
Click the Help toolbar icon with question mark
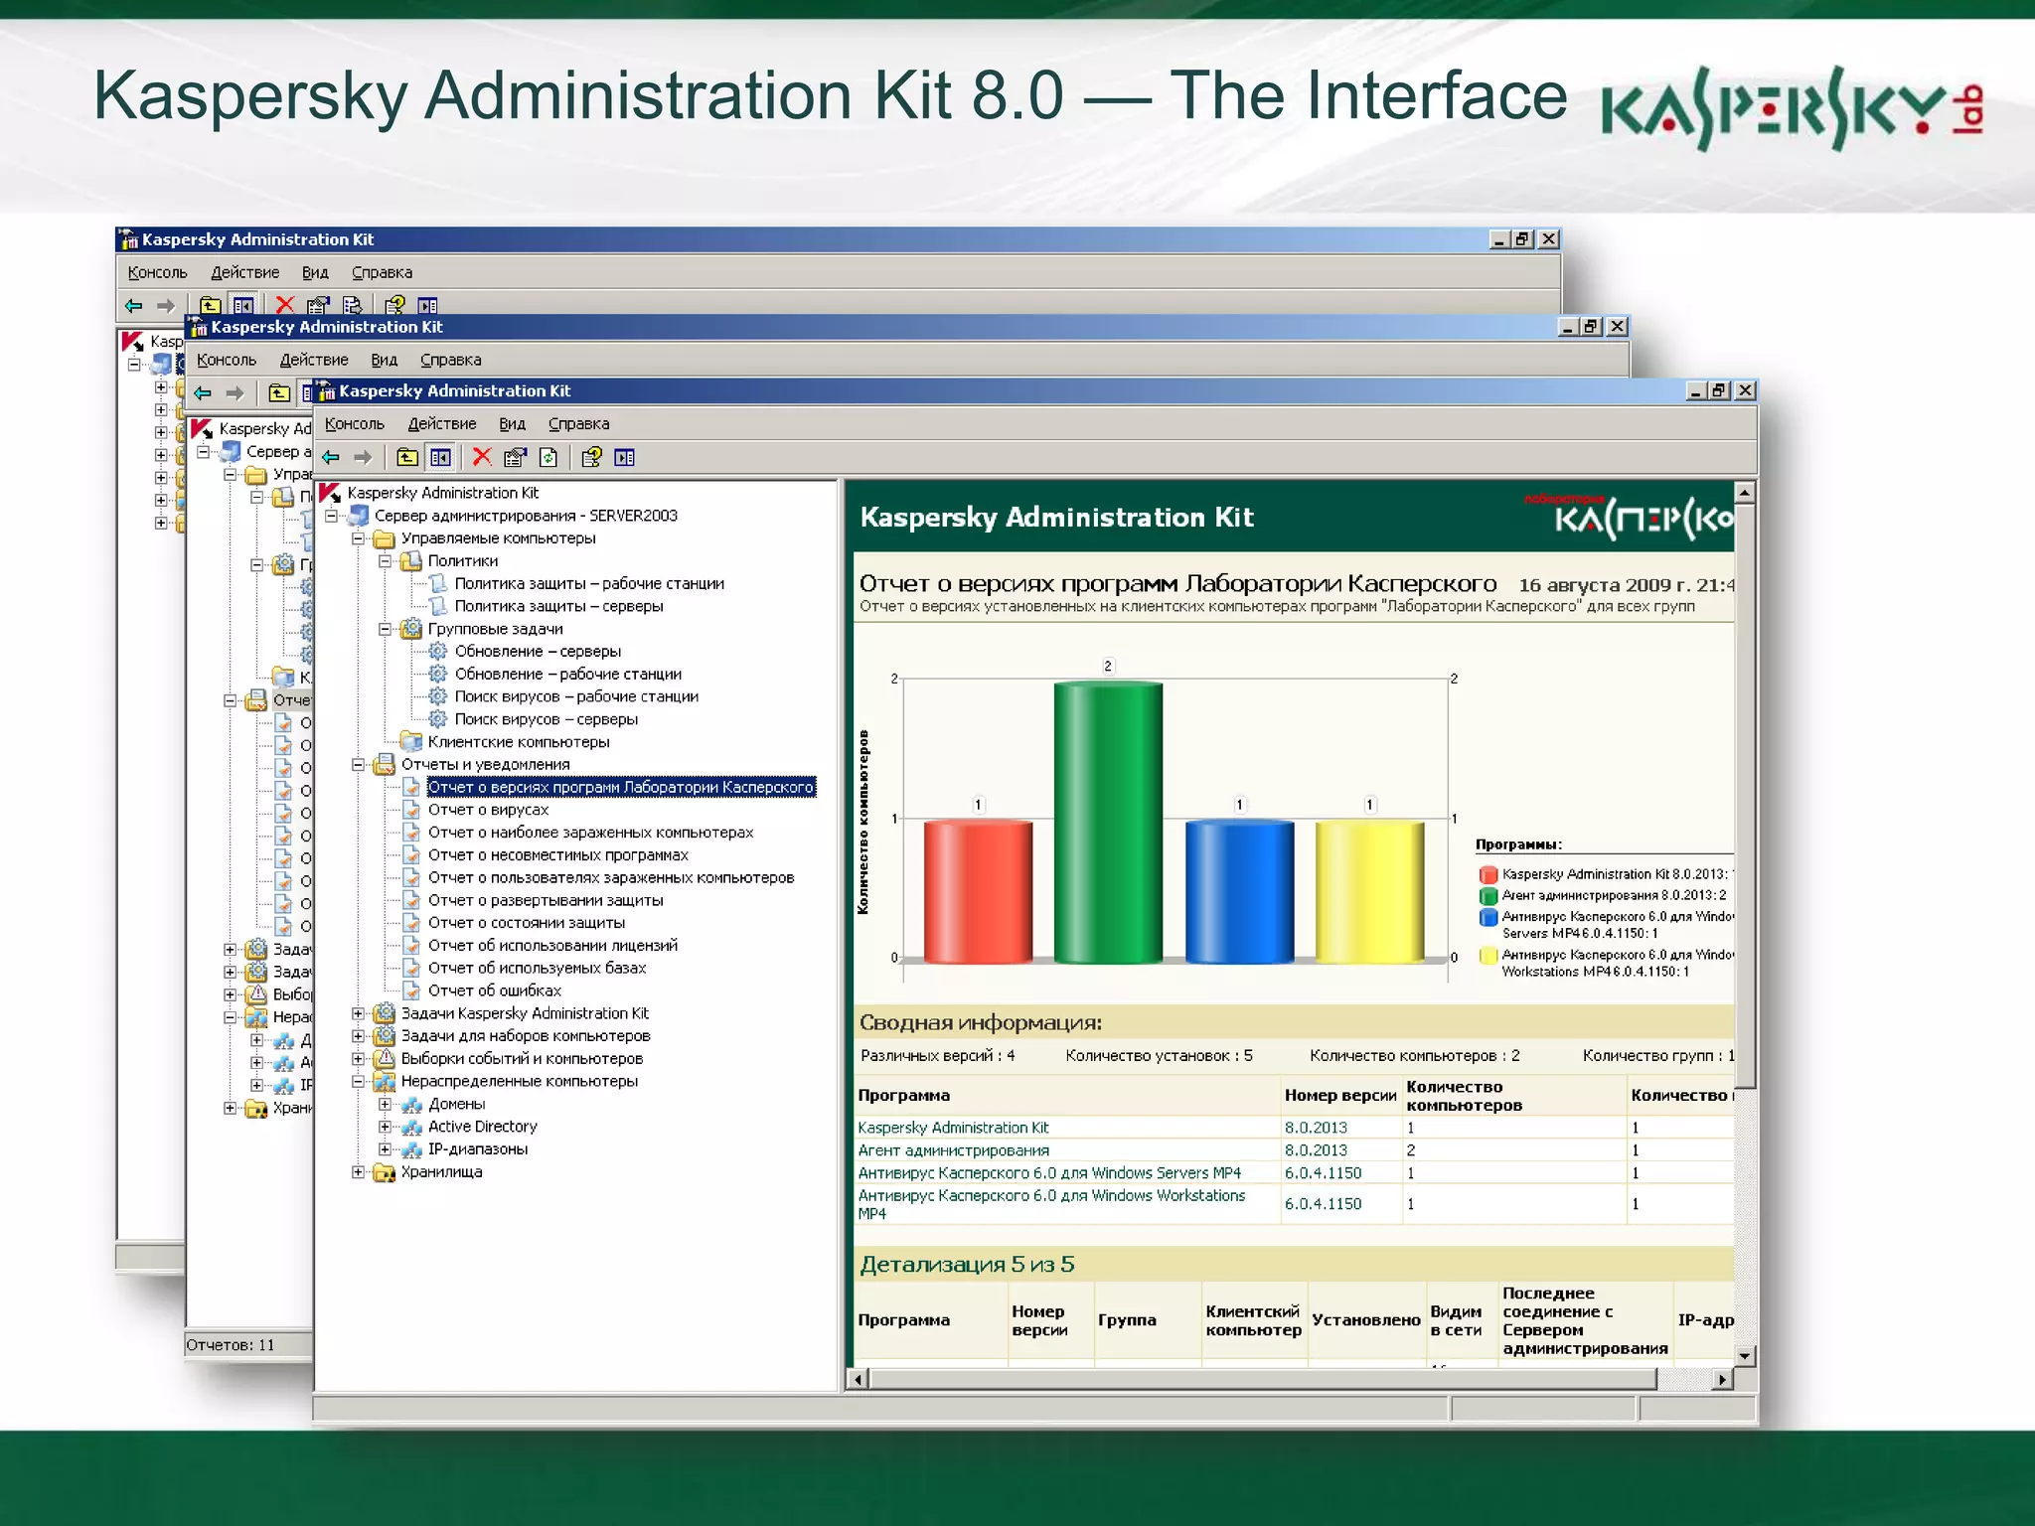tap(591, 457)
